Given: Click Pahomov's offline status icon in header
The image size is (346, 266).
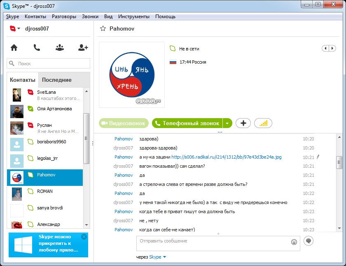Looking at the screenshot, I should (173, 48).
